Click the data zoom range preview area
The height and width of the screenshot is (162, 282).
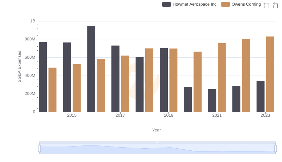[x=157, y=149]
